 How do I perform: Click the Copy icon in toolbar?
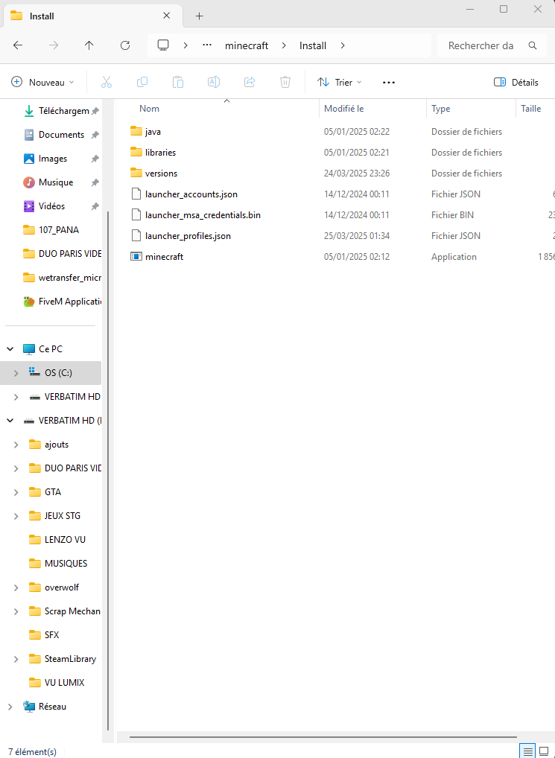pyautogui.click(x=142, y=82)
